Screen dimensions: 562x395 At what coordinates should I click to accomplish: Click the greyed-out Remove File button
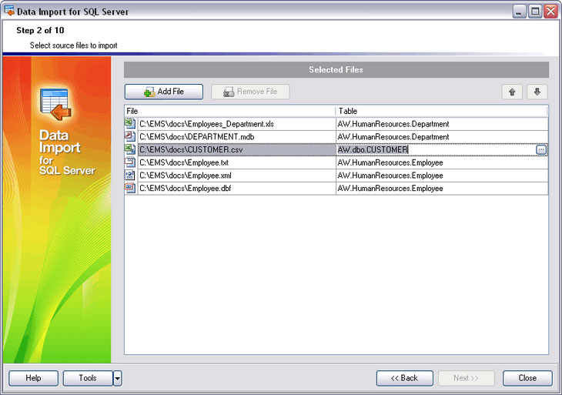click(250, 92)
